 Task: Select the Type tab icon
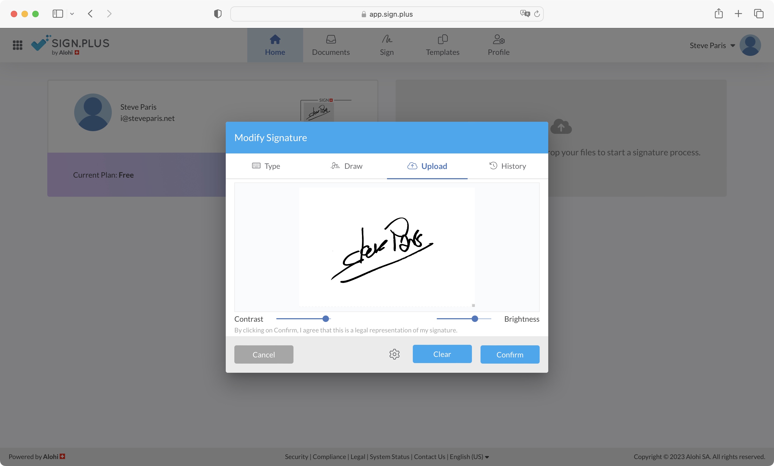point(255,165)
